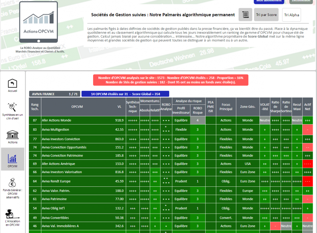317x233 pixels.
Task: Open fund Aviva Oblig Int'l
Action: click(53, 208)
